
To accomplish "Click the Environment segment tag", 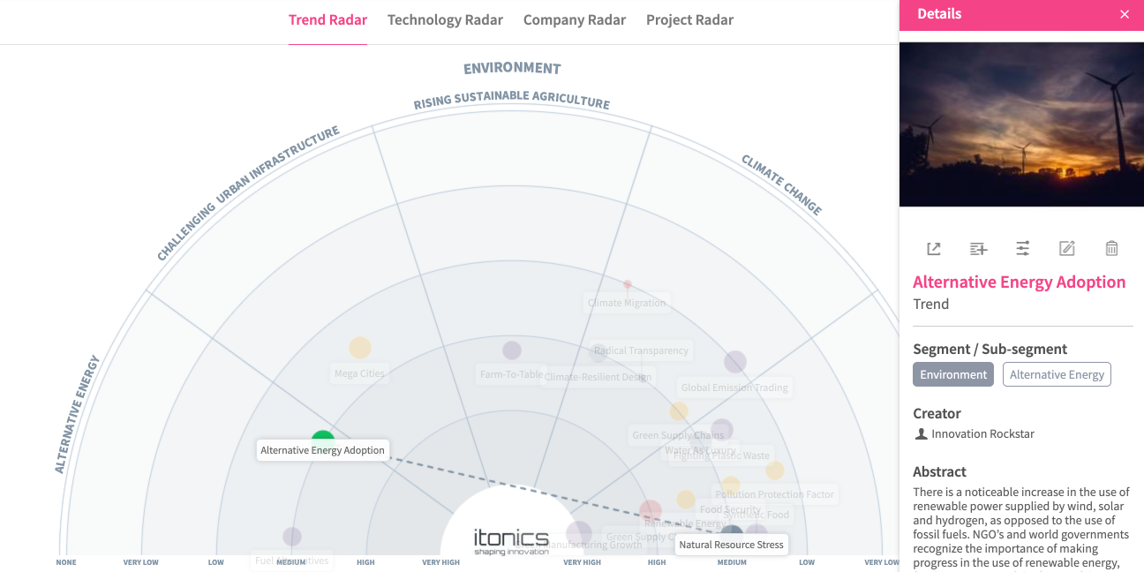I will [x=953, y=374].
